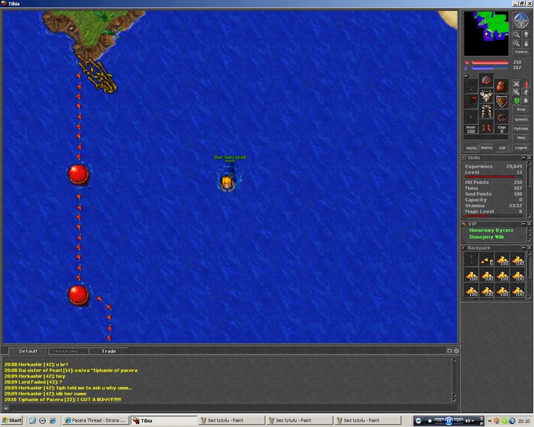Pause the media player taskbar control

pyautogui.click(x=449, y=421)
